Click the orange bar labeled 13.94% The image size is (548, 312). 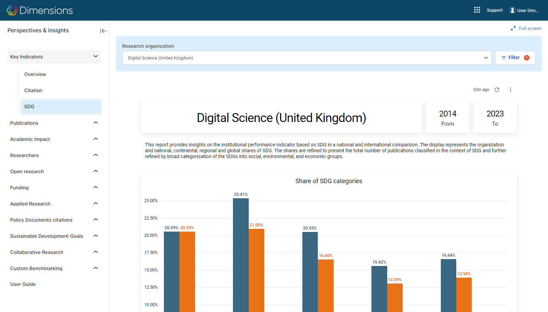464,295
